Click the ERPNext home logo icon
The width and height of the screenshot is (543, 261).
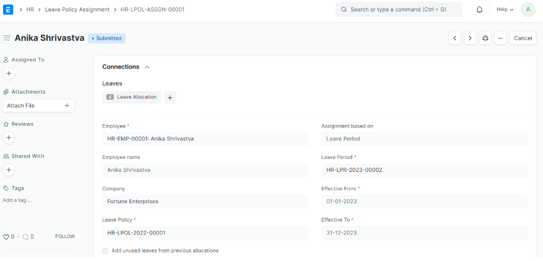(x=8, y=9)
